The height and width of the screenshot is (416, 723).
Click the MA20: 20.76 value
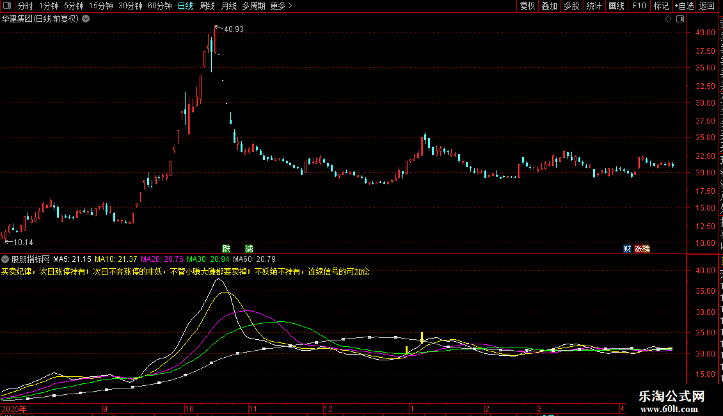pos(162,259)
